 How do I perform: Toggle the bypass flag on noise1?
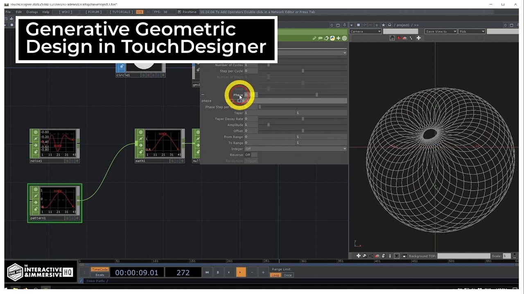tap(36, 139)
